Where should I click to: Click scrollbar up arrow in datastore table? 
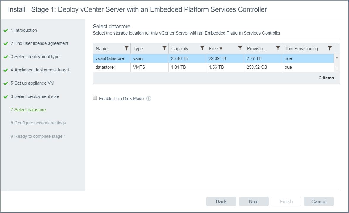click(x=337, y=58)
